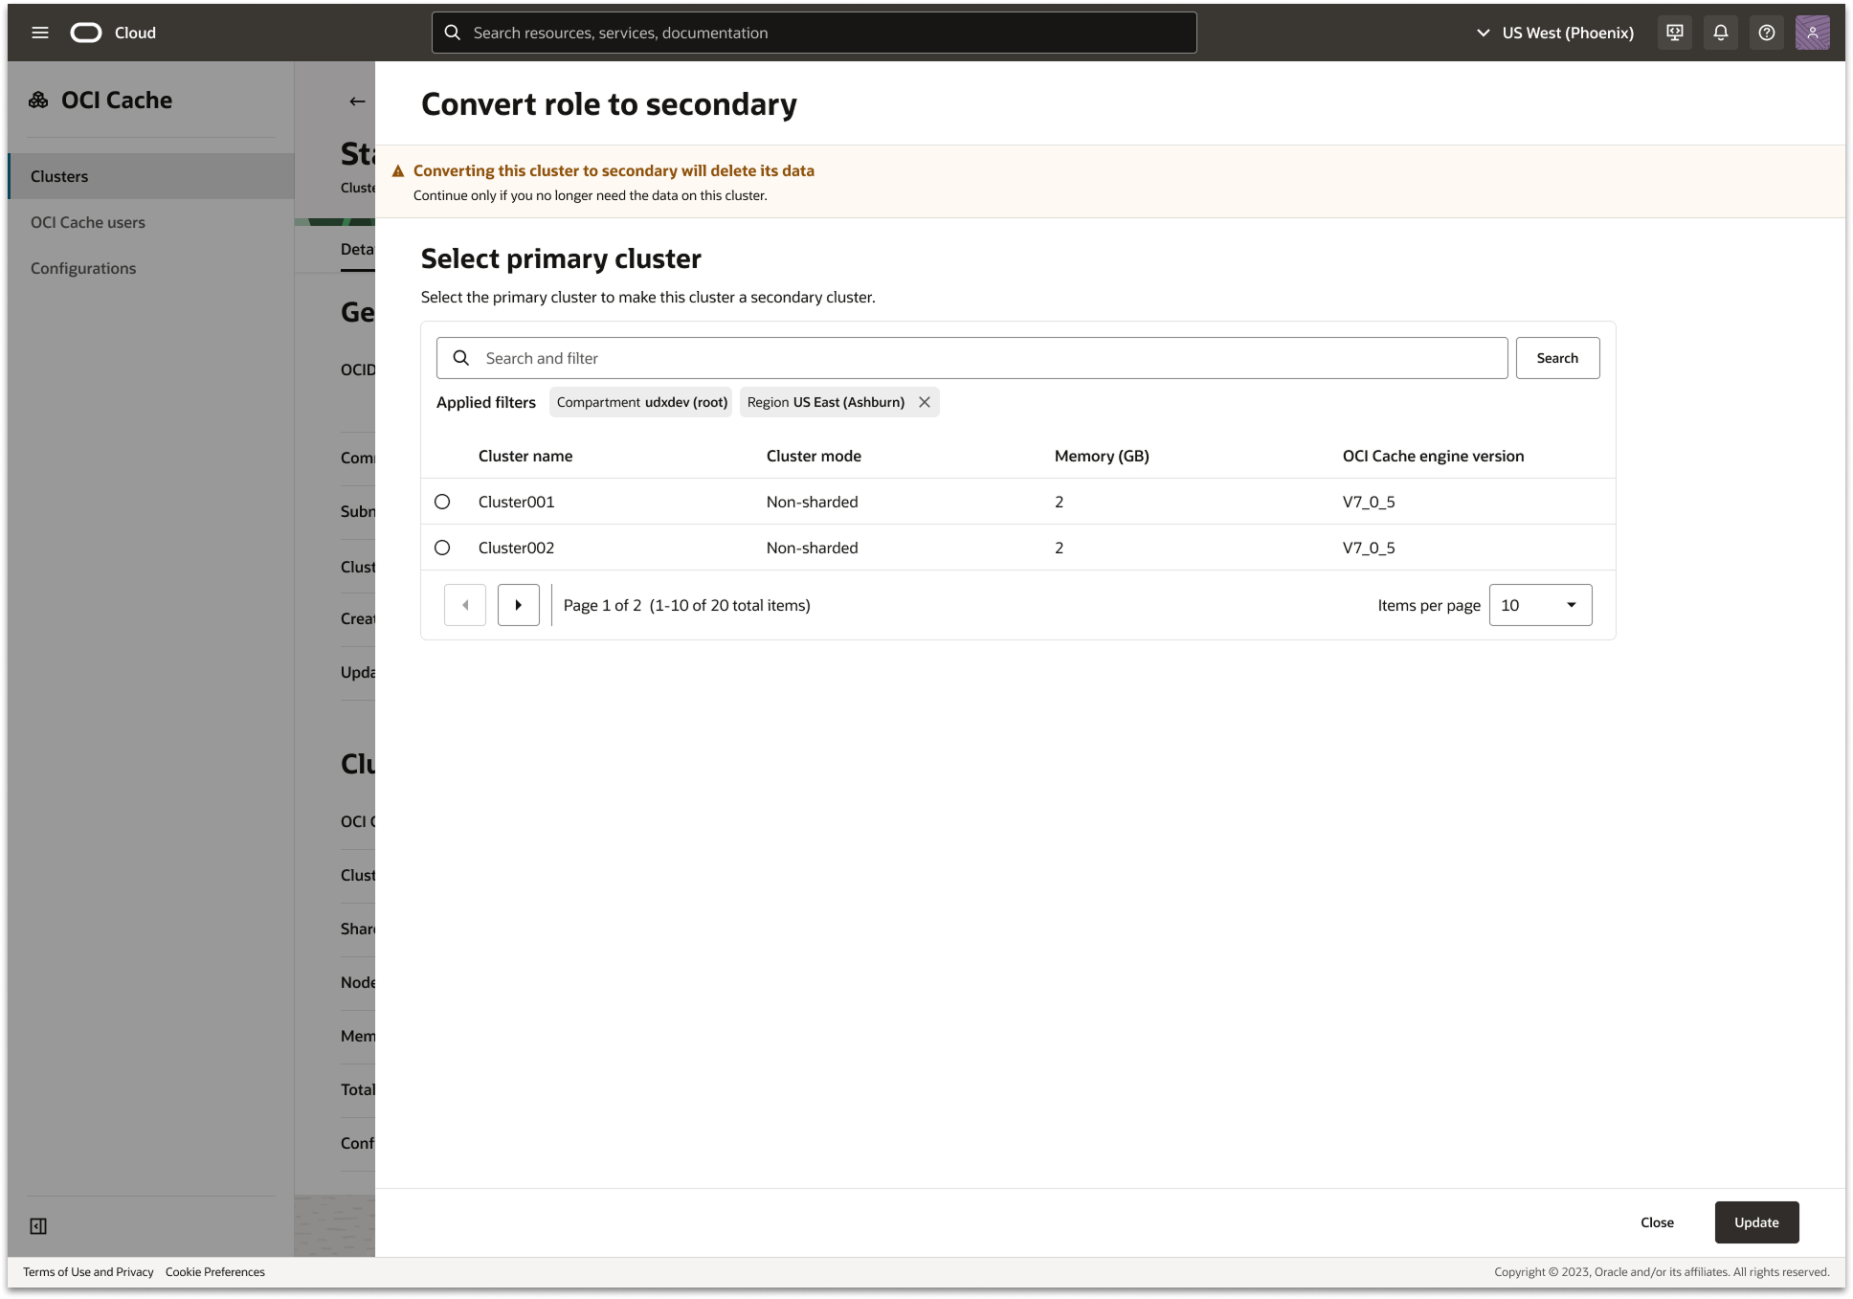The height and width of the screenshot is (1299, 1853).
Task: Select the Cluster001 radio button
Action: 442,502
